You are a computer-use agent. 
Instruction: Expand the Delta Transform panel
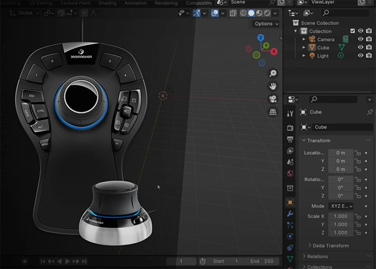pos(331,246)
